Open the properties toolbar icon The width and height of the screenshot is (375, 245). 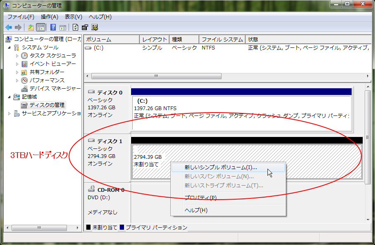[x=85, y=28]
